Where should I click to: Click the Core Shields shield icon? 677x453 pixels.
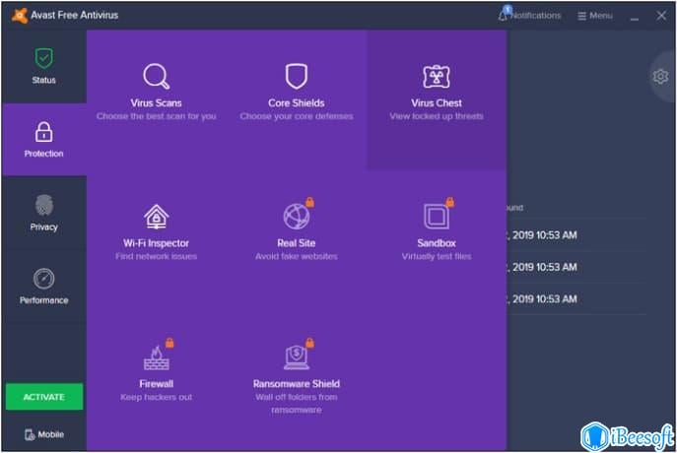(297, 77)
